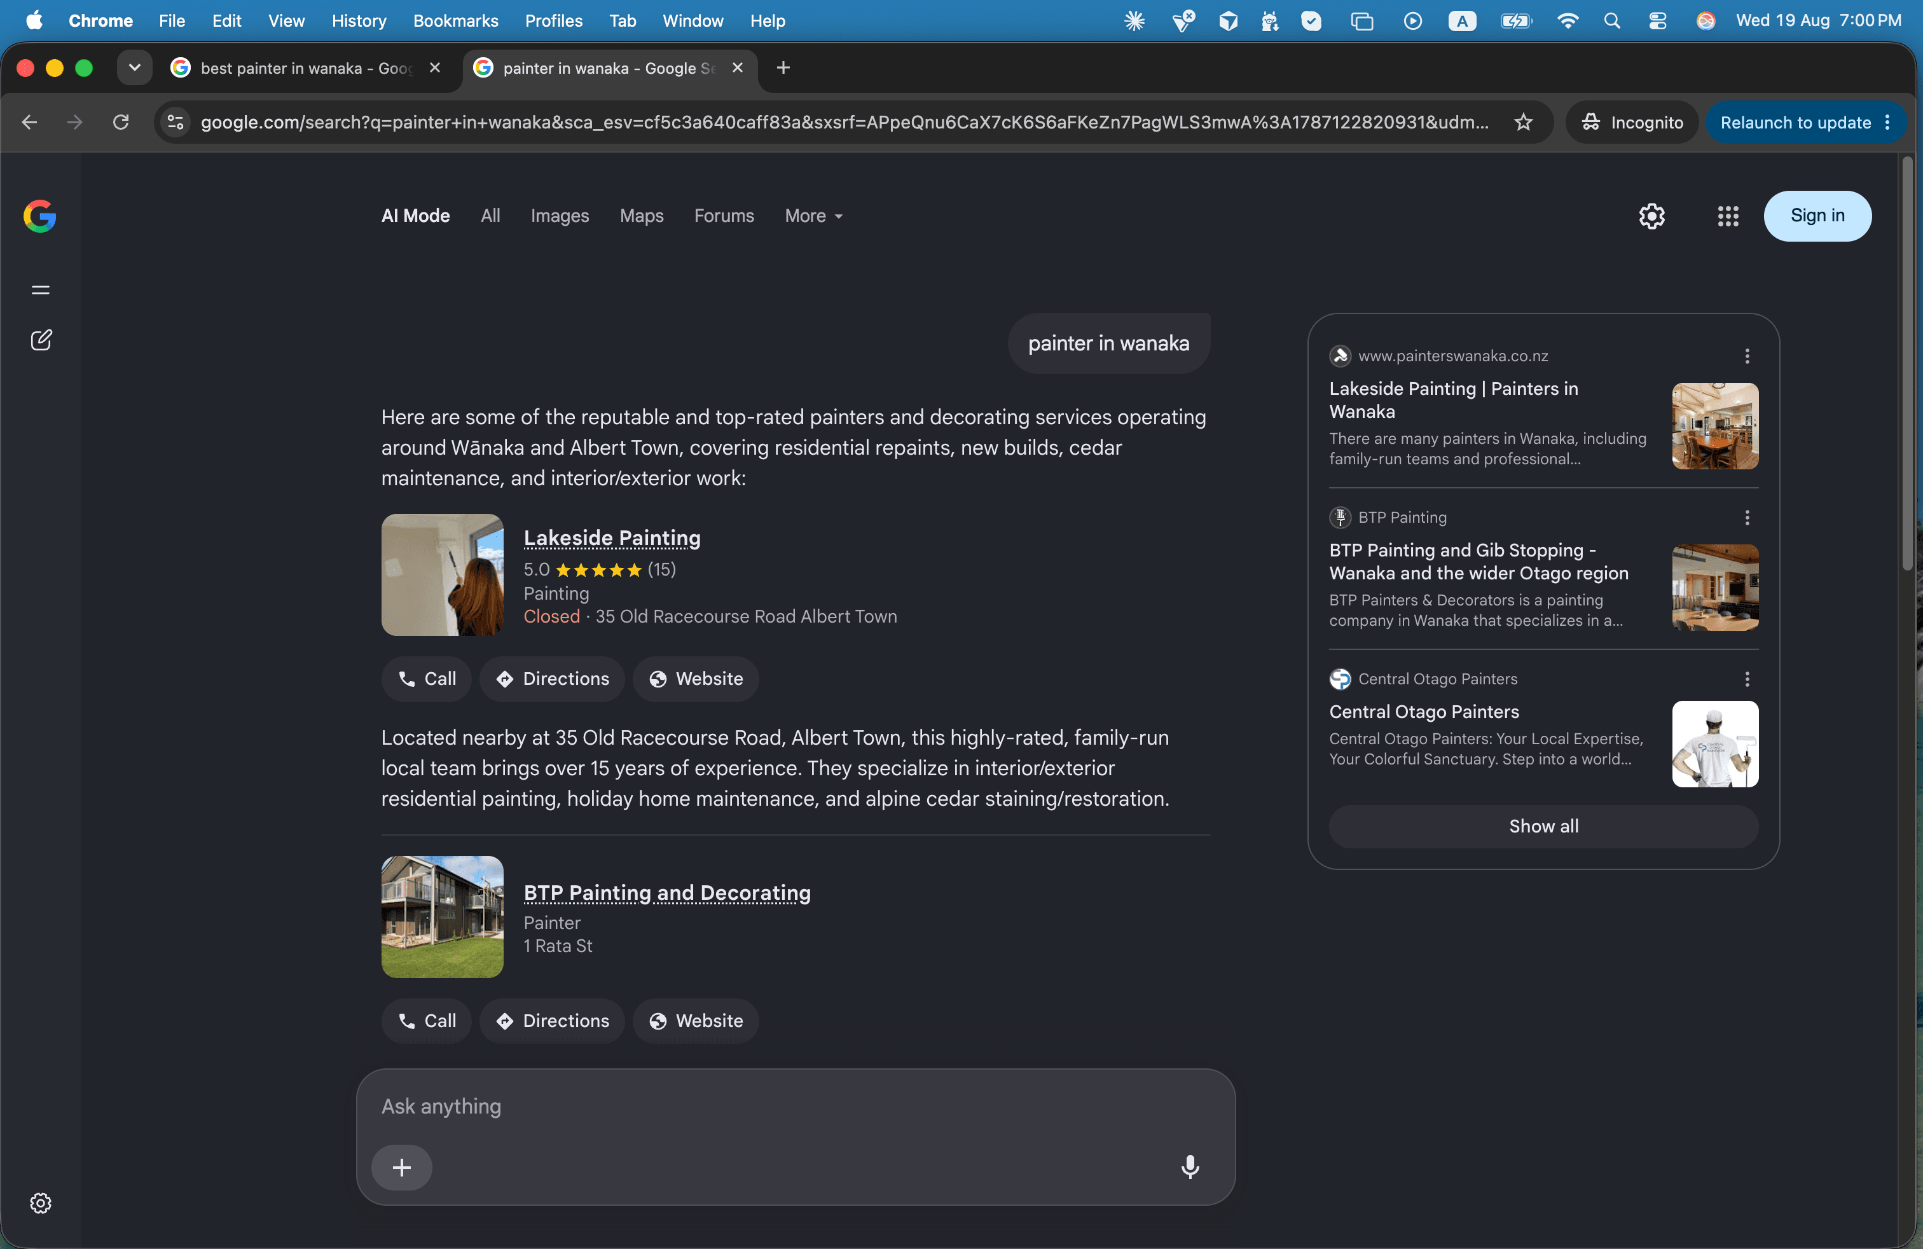This screenshot has height=1249, width=1923.
Task: Go back to the previous page
Action: [30, 122]
